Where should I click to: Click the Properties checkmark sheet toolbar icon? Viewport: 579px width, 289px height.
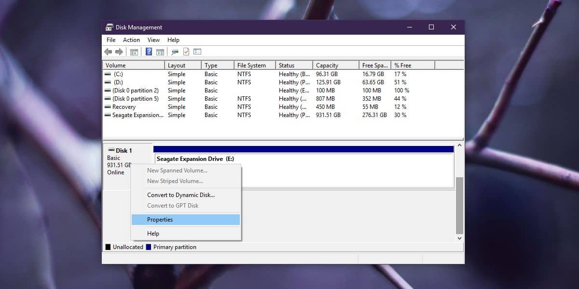click(186, 52)
